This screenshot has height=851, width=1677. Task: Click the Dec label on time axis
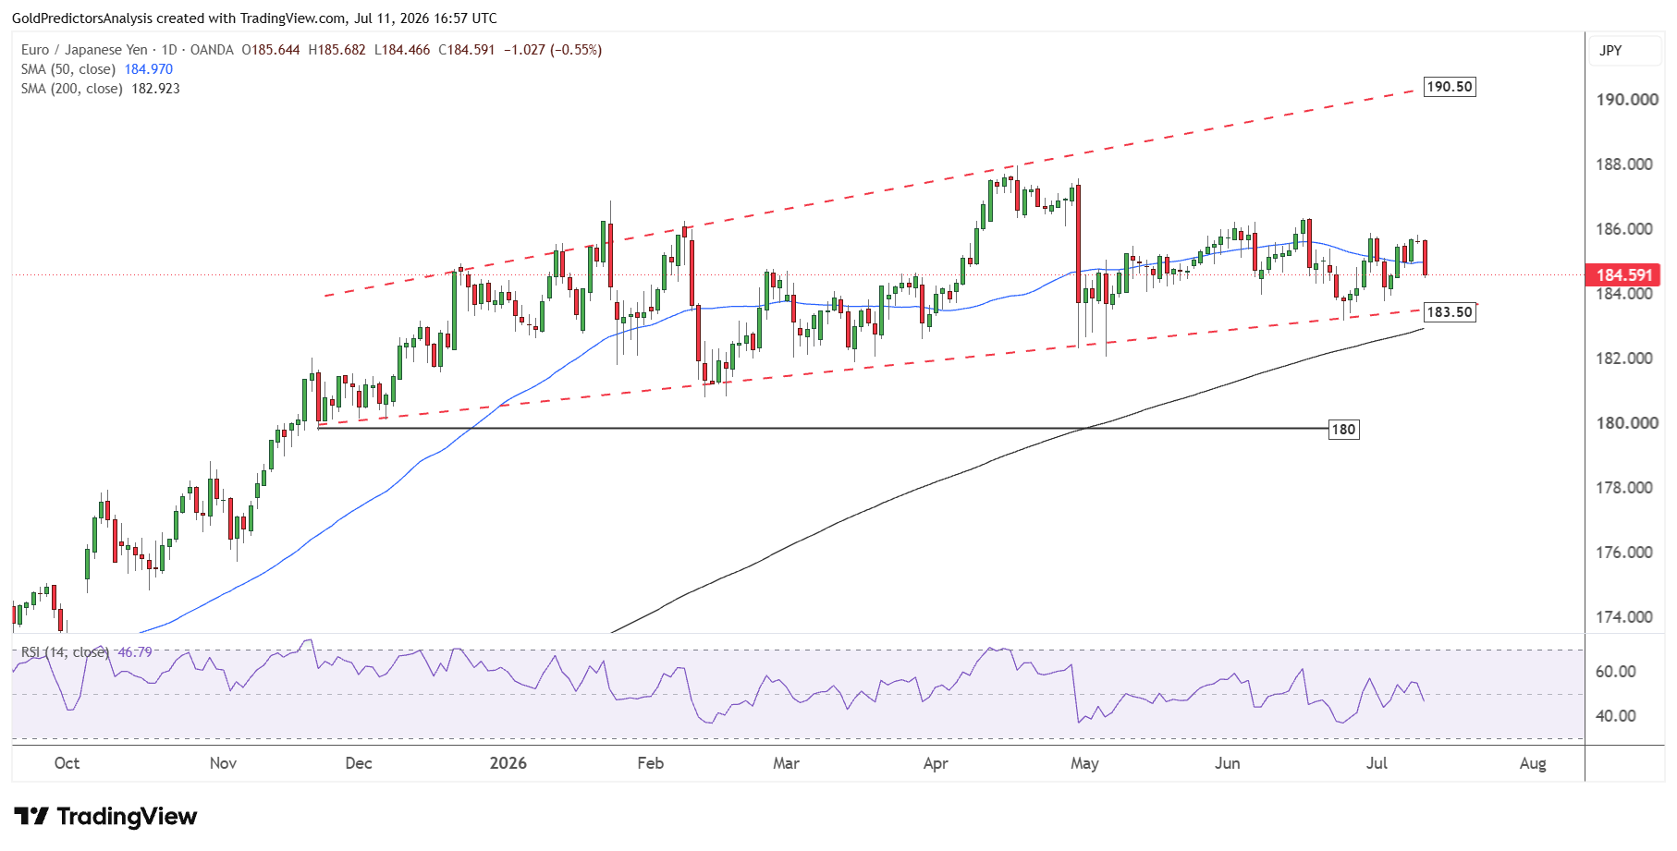(358, 763)
